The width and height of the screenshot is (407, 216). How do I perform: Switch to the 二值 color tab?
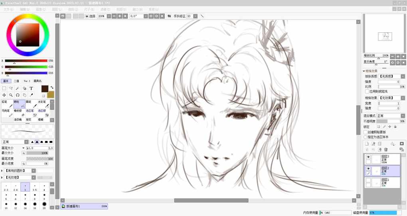16,81
